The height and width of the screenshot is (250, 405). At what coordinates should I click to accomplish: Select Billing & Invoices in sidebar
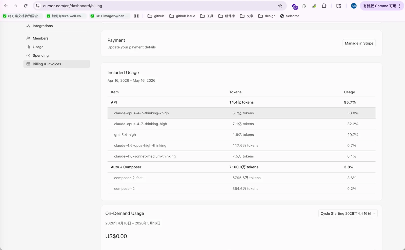click(x=56, y=64)
